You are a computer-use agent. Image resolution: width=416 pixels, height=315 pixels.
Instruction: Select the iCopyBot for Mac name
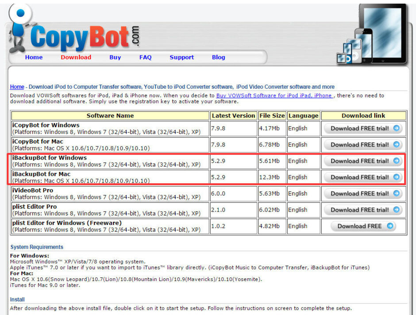(38, 141)
